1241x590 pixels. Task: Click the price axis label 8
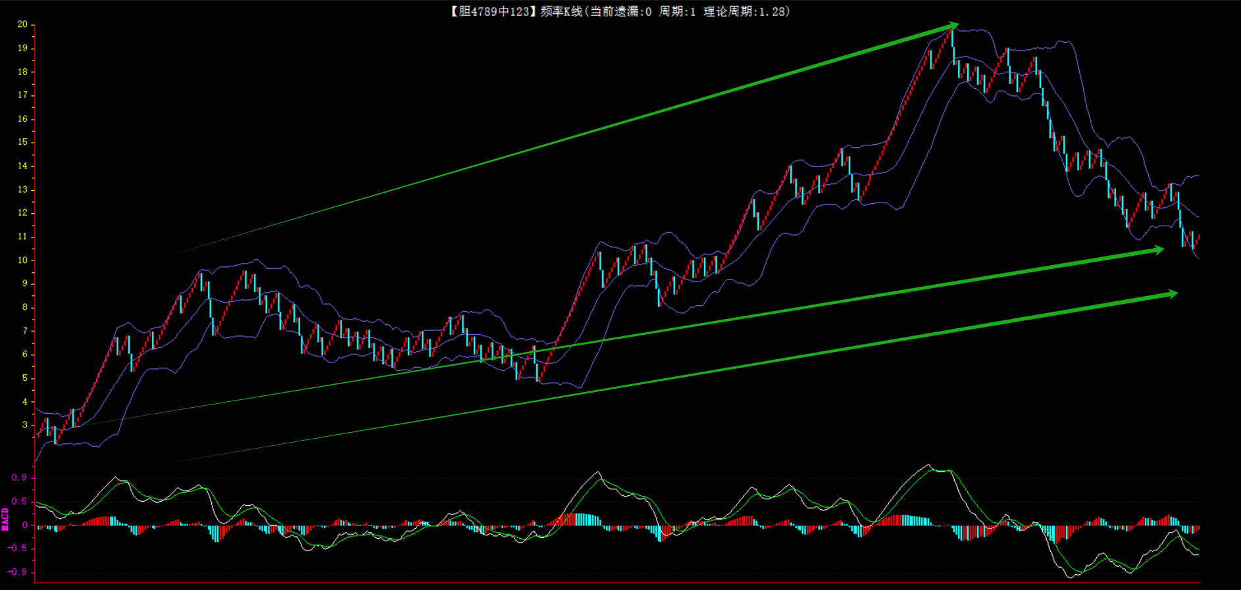click(25, 307)
